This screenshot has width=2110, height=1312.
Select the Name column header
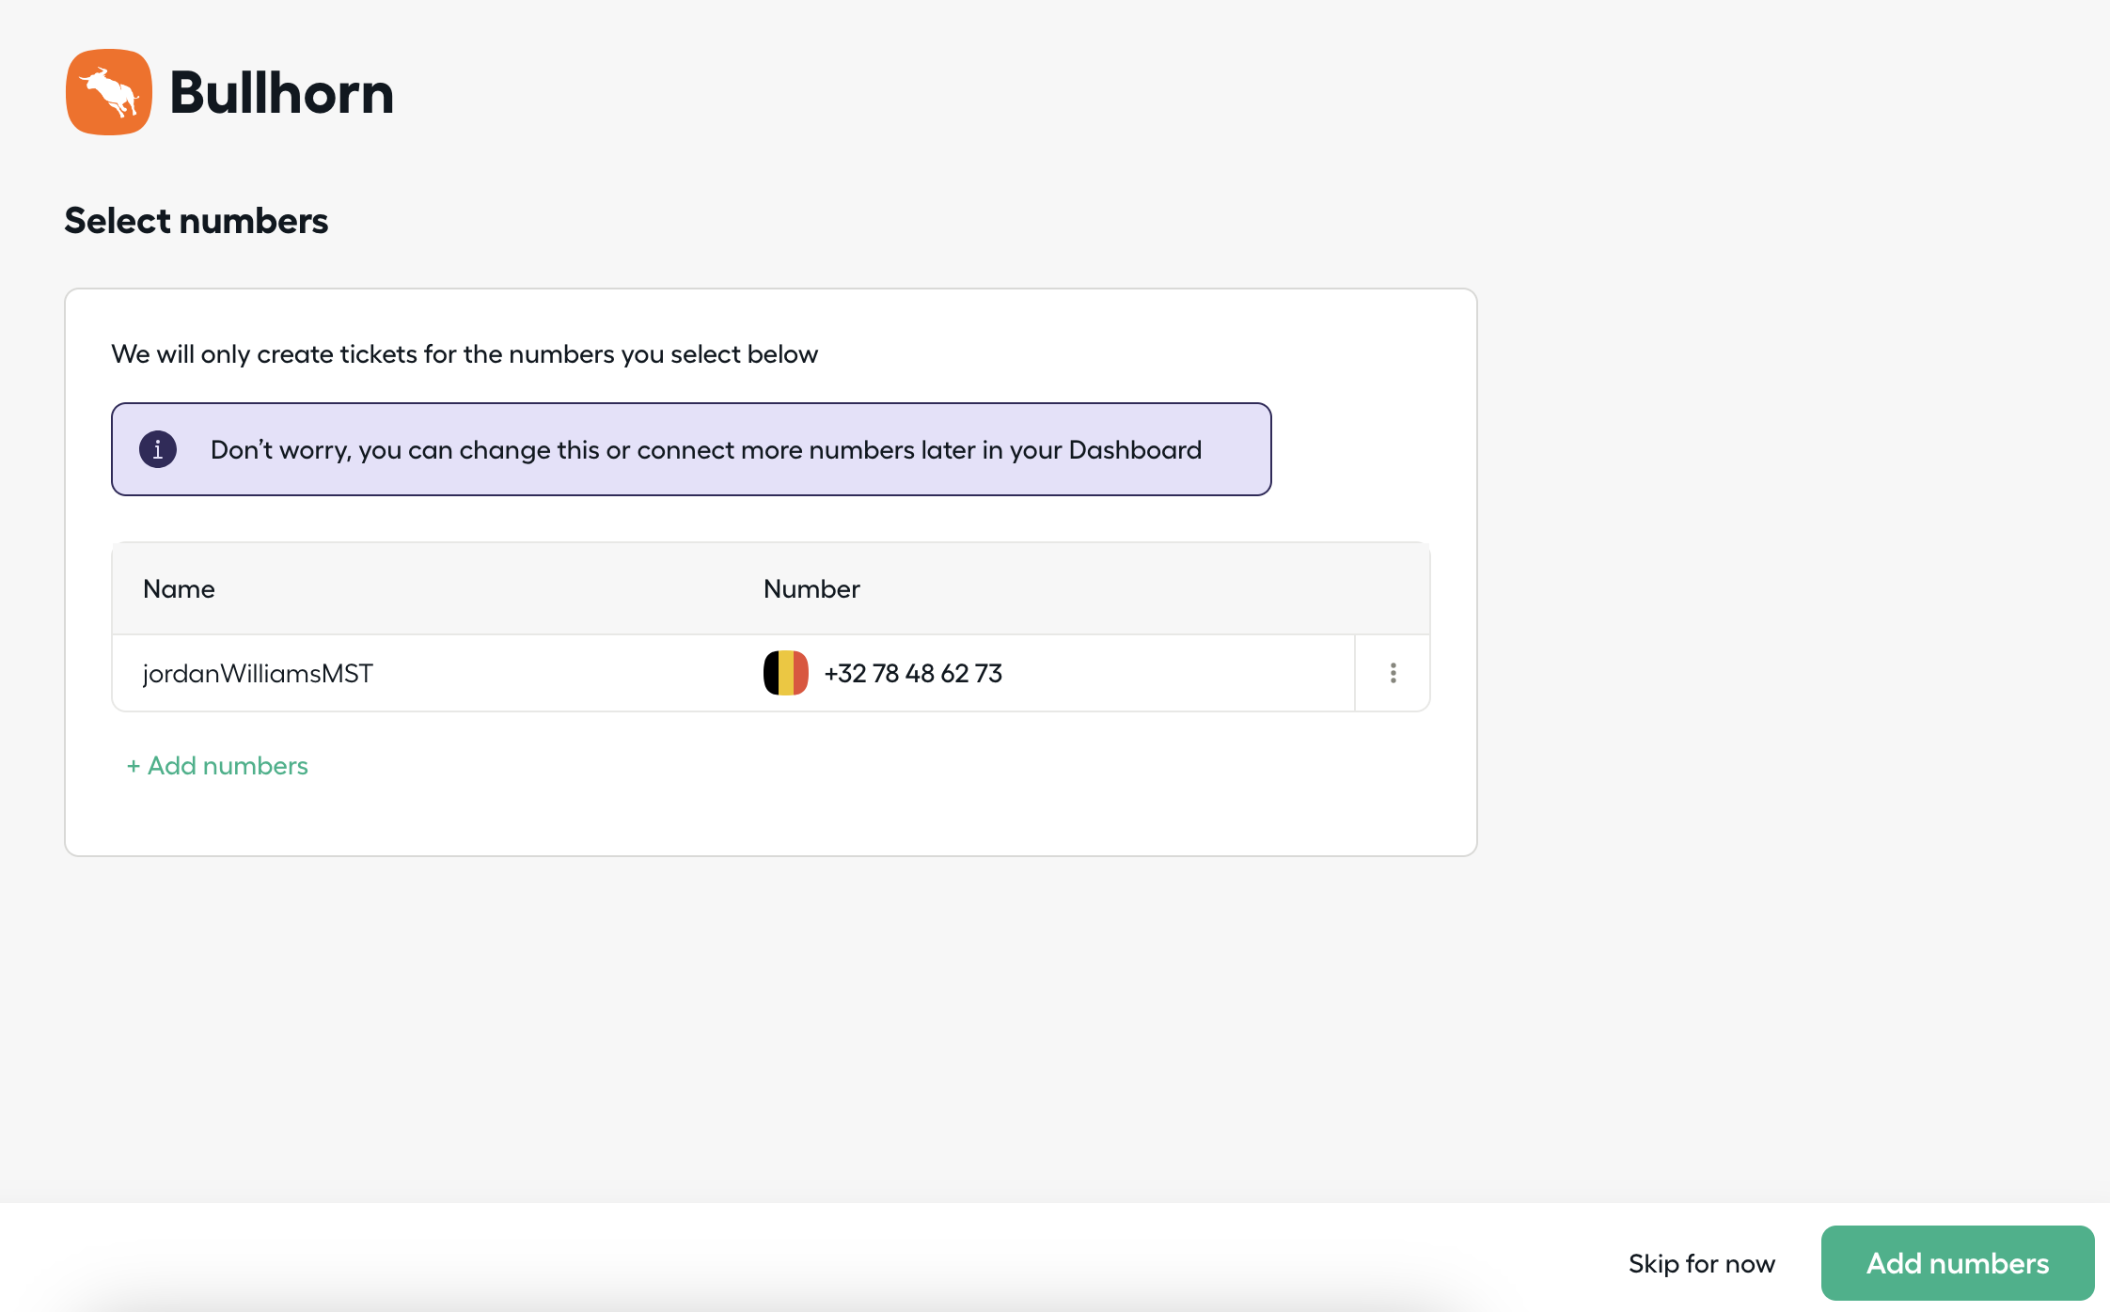tap(179, 588)
